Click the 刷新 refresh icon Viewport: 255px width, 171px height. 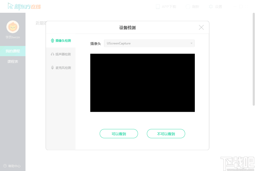[x=188, y=6]
